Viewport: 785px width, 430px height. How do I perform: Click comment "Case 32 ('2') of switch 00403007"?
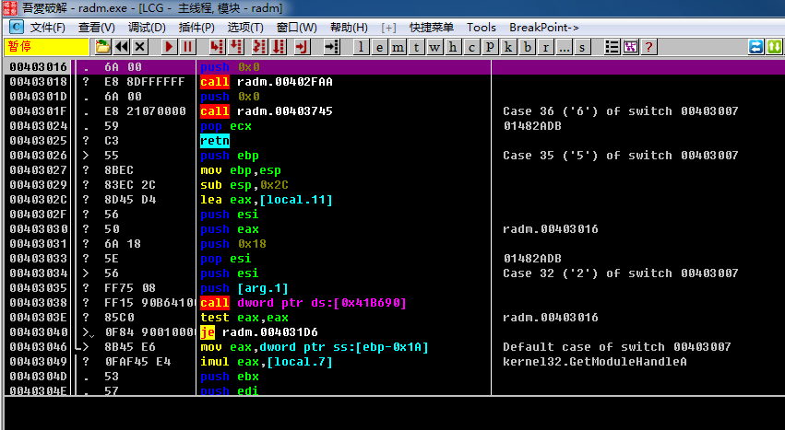click(x=620, y=273)
